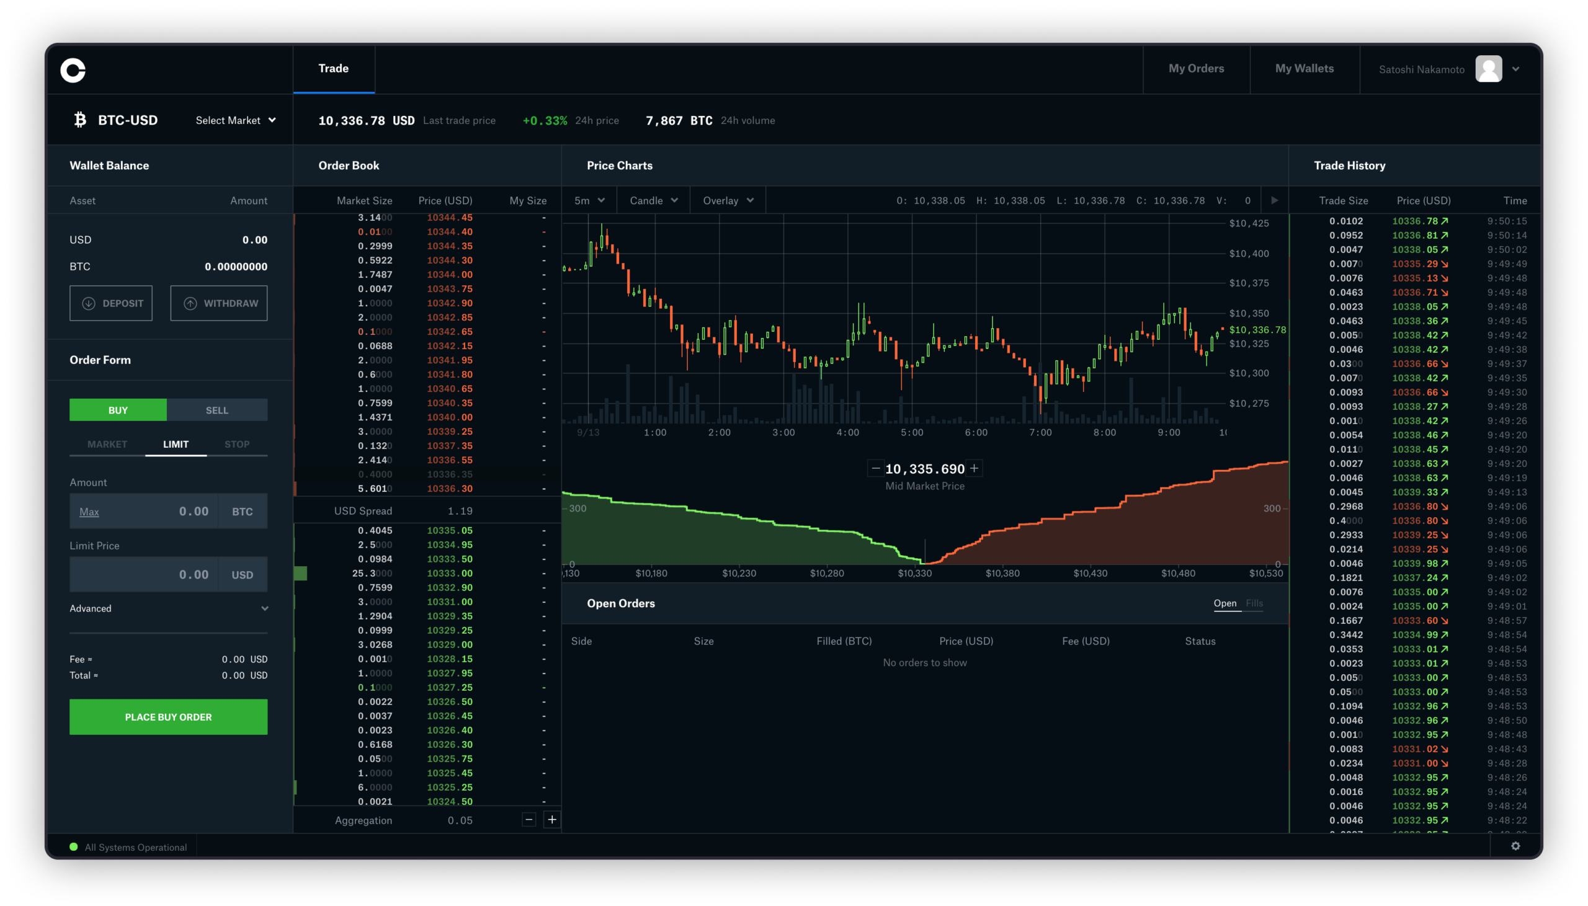Expand the Advanced order options
1588x906 pixels.
pos(168,608)
